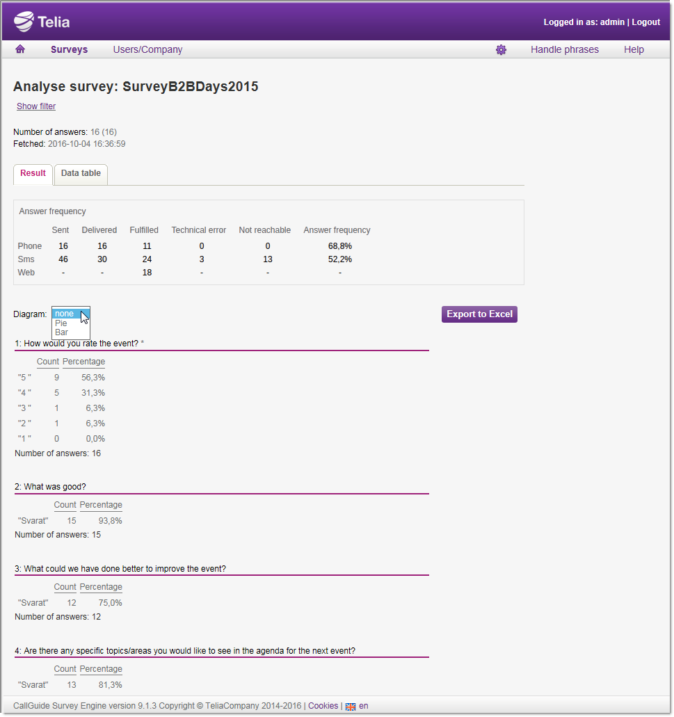Open the Help menu
The image size is (674, 717).
click(634, 49)
